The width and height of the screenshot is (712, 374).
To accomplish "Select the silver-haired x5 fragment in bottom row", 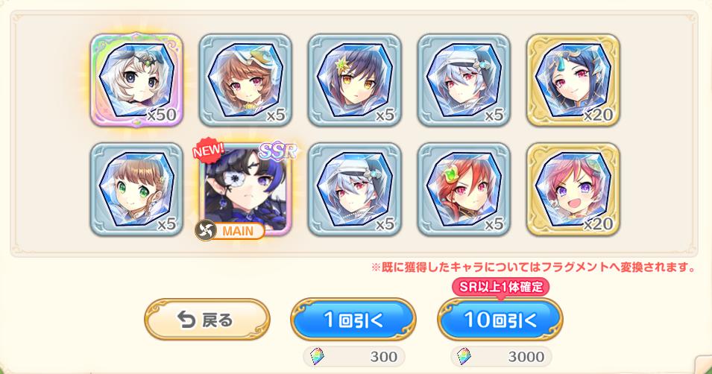I will point(355,188).
